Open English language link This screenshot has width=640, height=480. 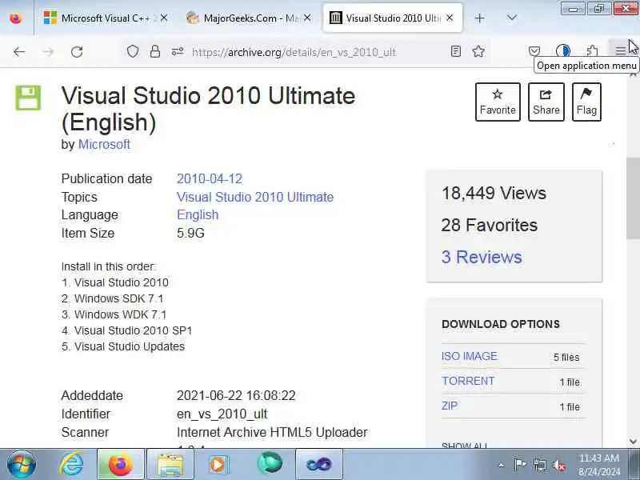point(198,214)
